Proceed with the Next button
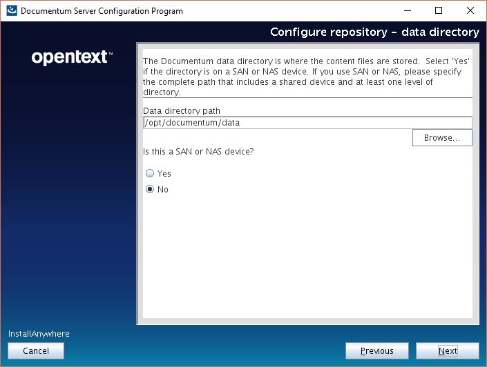This screenshot has width=487, height=367. click(447, 351)
